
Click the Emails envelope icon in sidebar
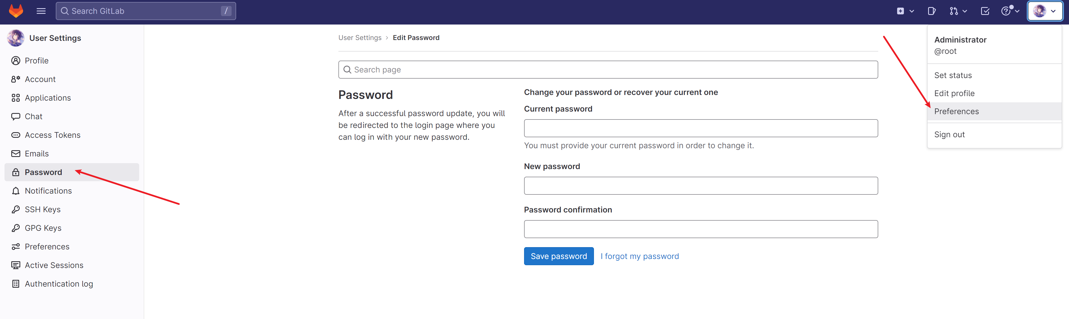[x=16, y=154]
